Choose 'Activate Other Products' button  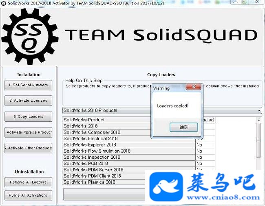point(29,148)
